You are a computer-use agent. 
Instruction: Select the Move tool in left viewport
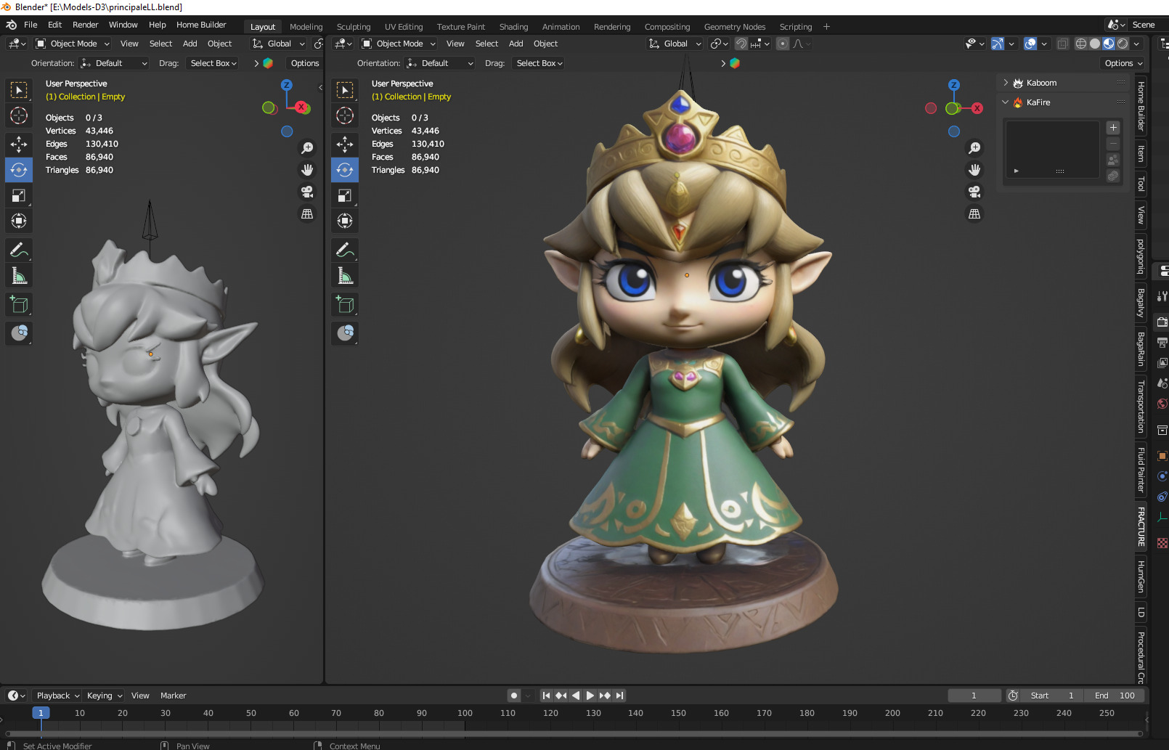19,144
